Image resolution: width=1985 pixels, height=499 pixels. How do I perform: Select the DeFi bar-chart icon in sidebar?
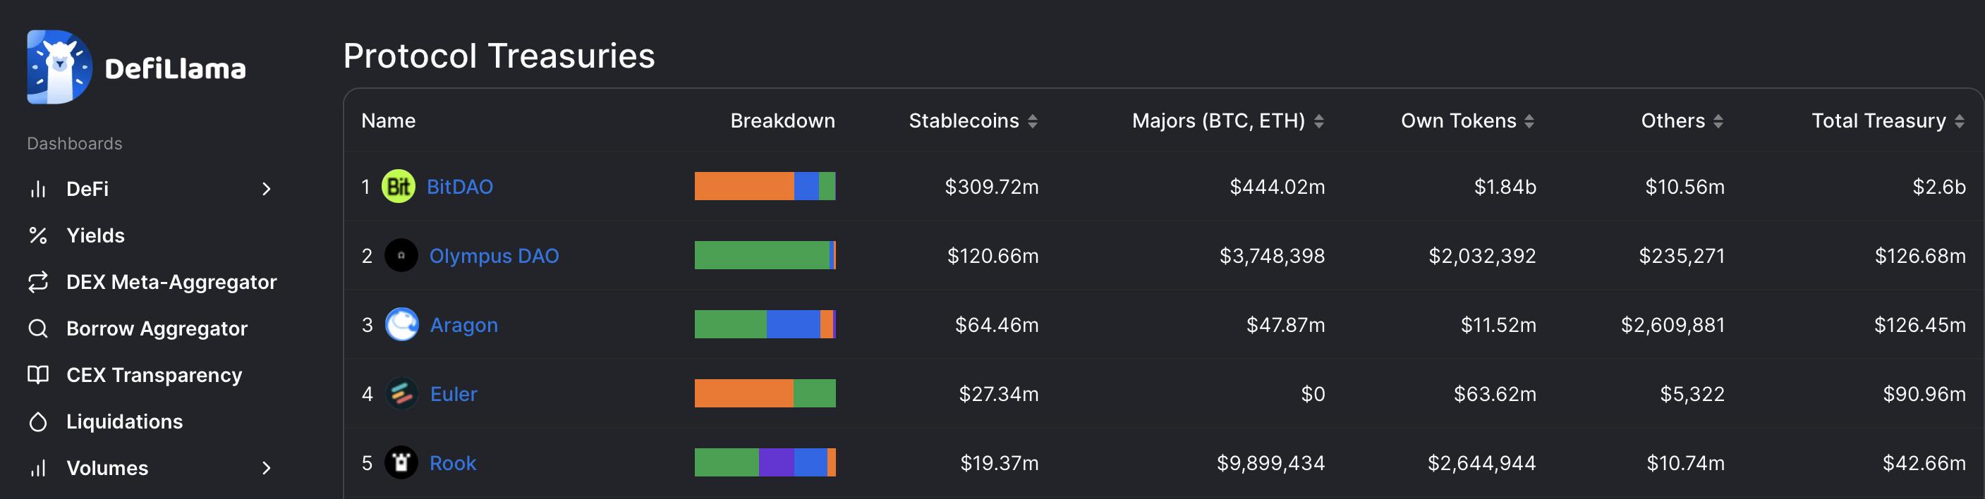pyautogui.click(x=39, y=189)
